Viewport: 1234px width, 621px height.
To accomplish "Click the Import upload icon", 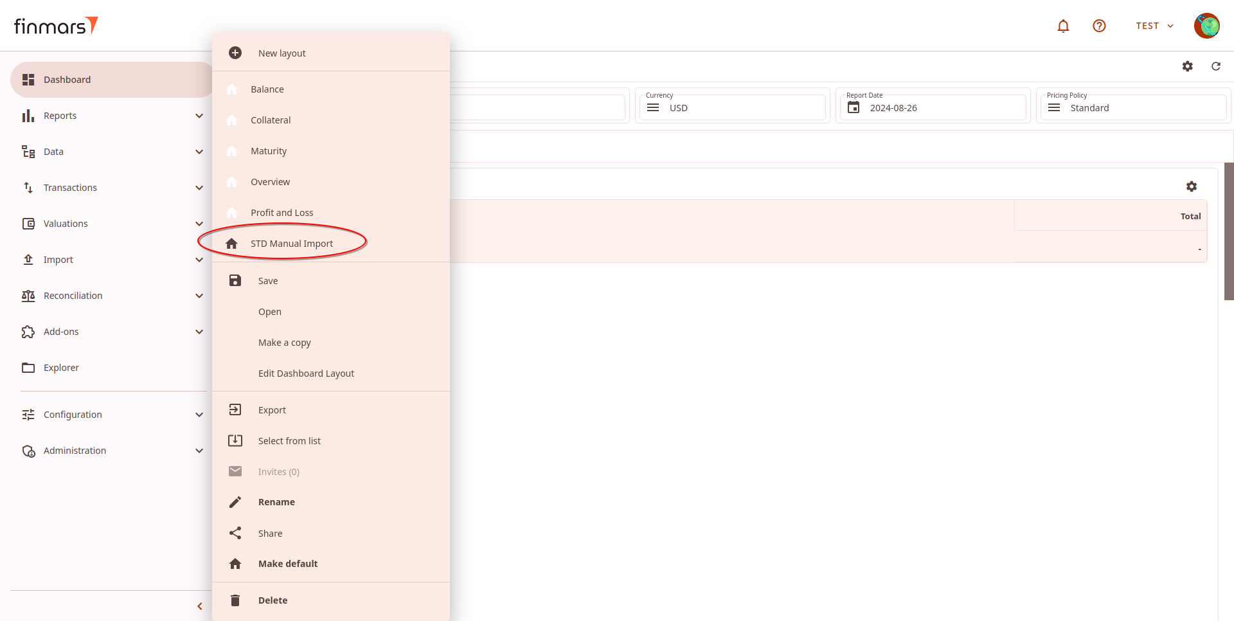I will point(28,260).
